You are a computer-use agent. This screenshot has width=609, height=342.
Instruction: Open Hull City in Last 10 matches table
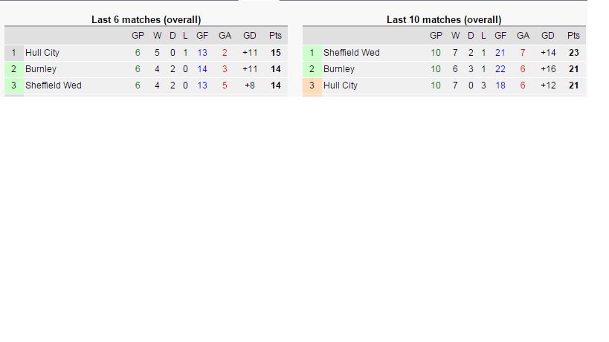[341, 85]
